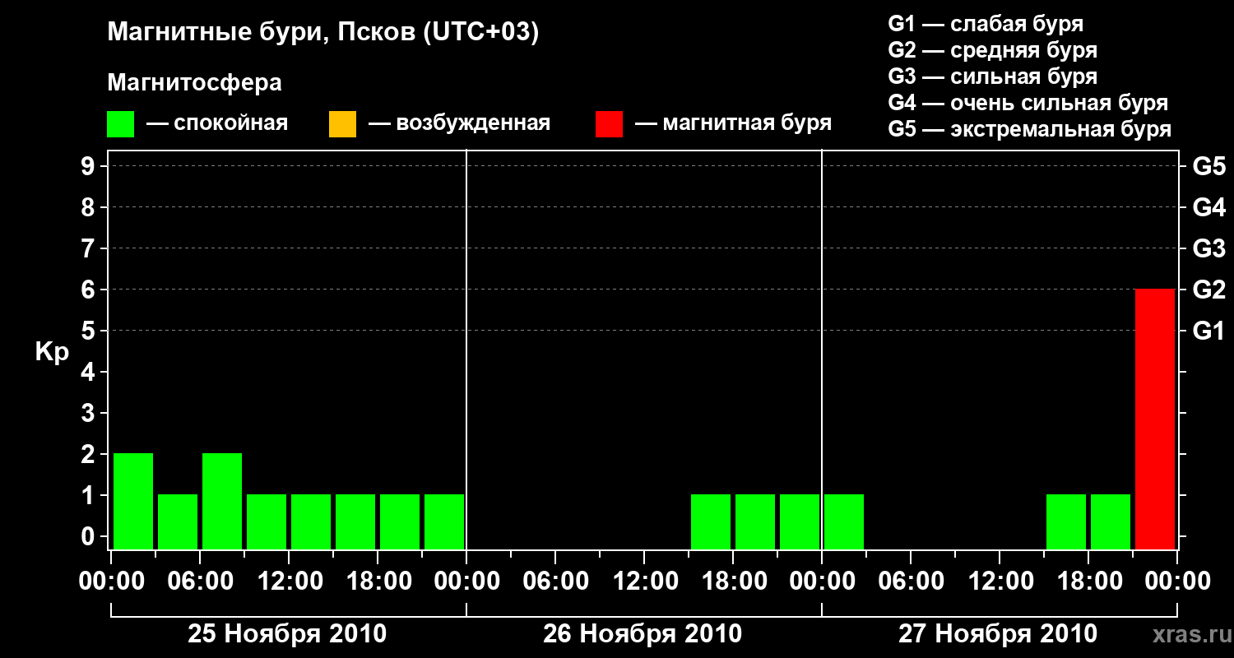Click the Kp axis title
The width and height of the screenshot is (1234, 658).
52,354
